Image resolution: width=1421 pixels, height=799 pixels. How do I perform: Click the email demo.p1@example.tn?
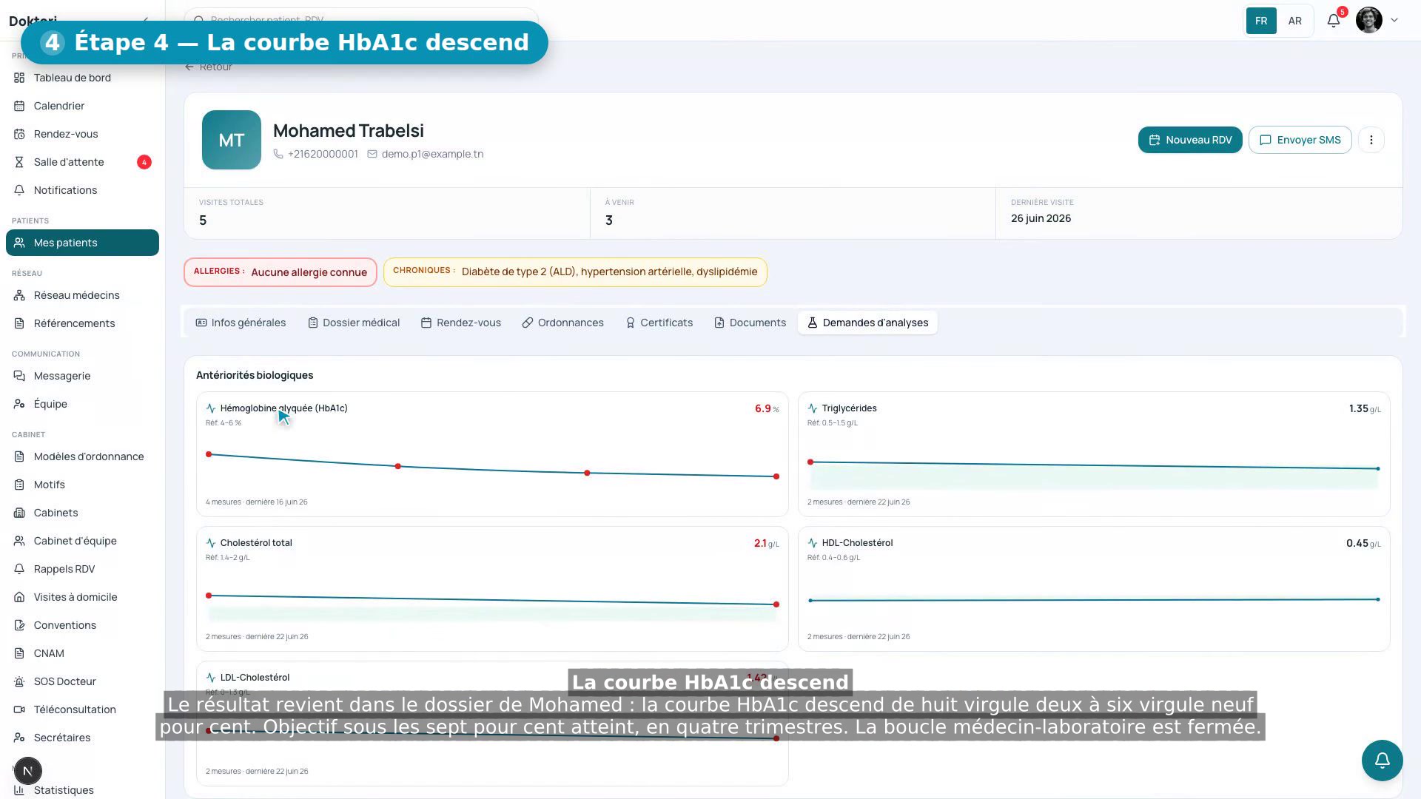pos(432,154)
